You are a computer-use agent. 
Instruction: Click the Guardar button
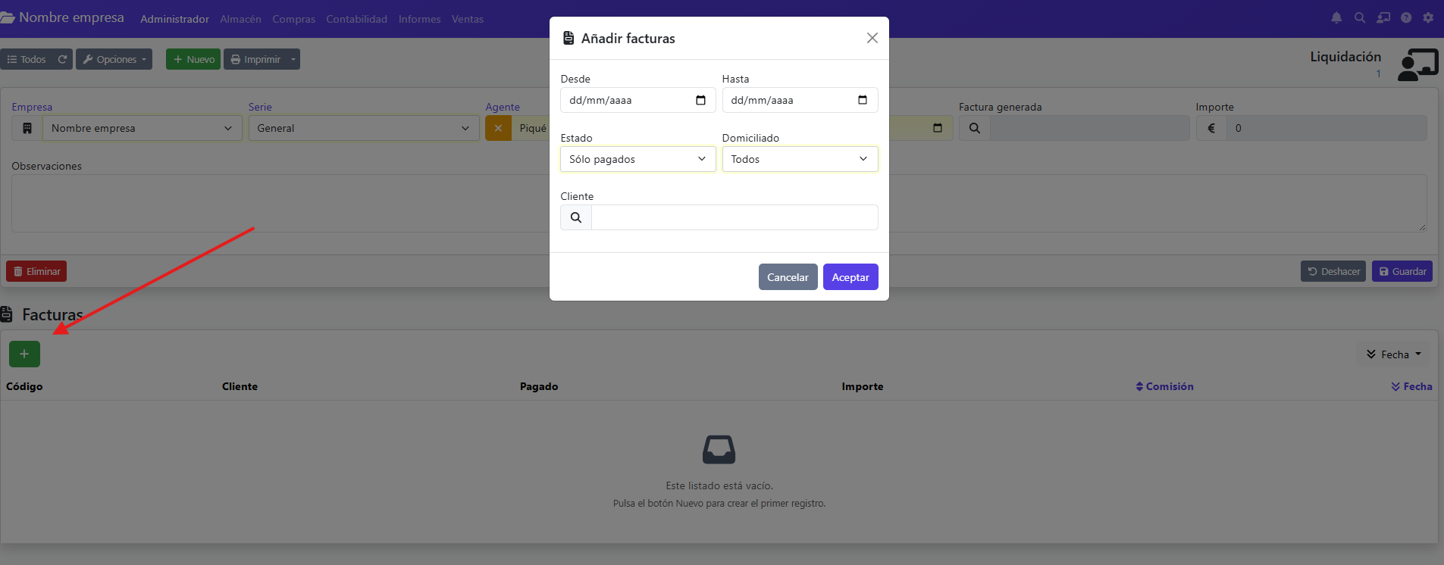click(x=1402, y=271)
